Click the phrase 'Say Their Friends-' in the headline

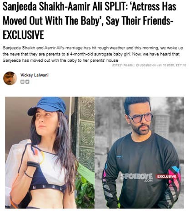[140, 21]
